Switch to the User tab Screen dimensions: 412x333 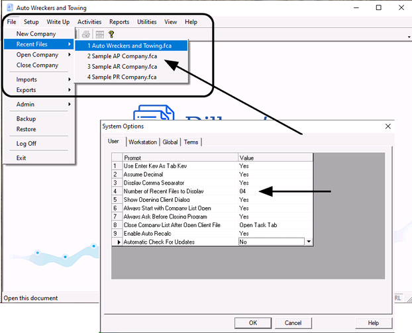pyautogui.click(x=113, y=141)
